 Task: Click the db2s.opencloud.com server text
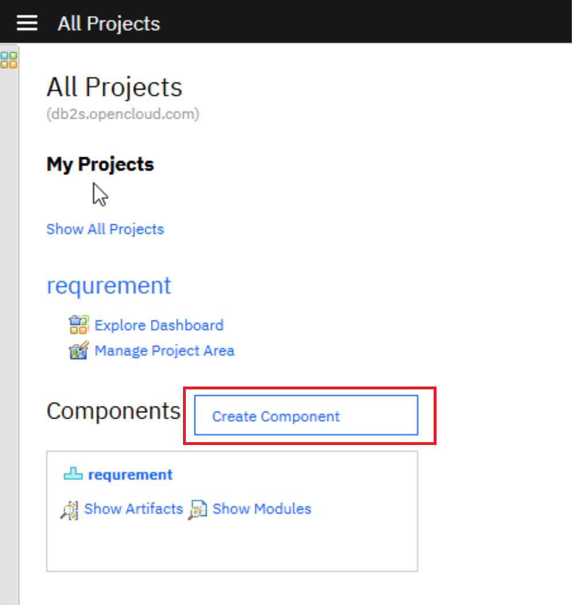(123, 114)
